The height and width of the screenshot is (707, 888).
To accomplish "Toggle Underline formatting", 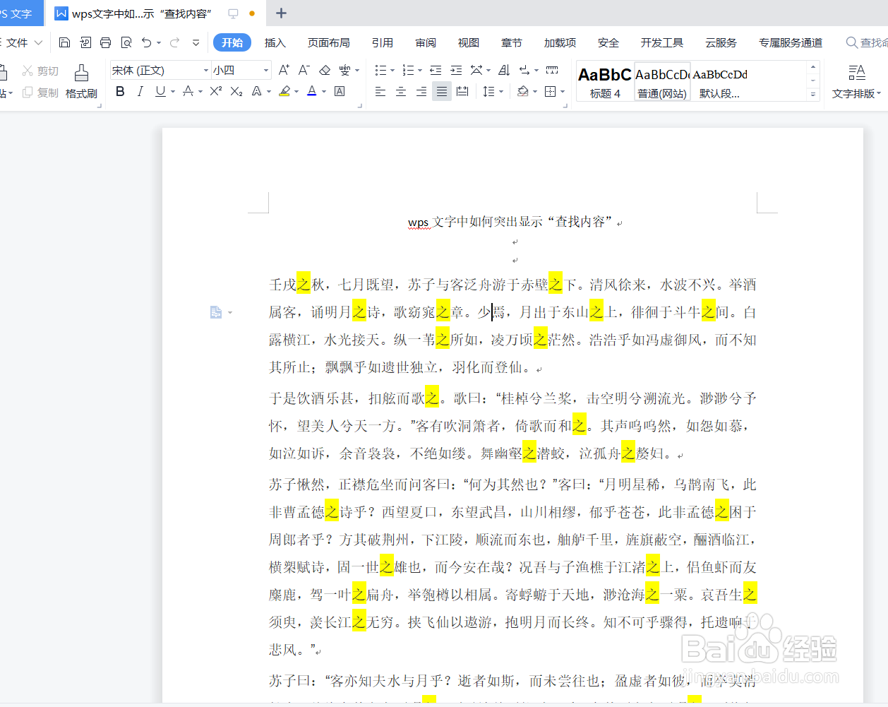I will [x=160, y=91].
